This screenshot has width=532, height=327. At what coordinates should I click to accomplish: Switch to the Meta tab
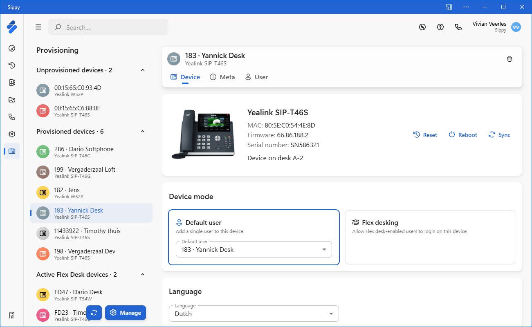pos(222,77)
